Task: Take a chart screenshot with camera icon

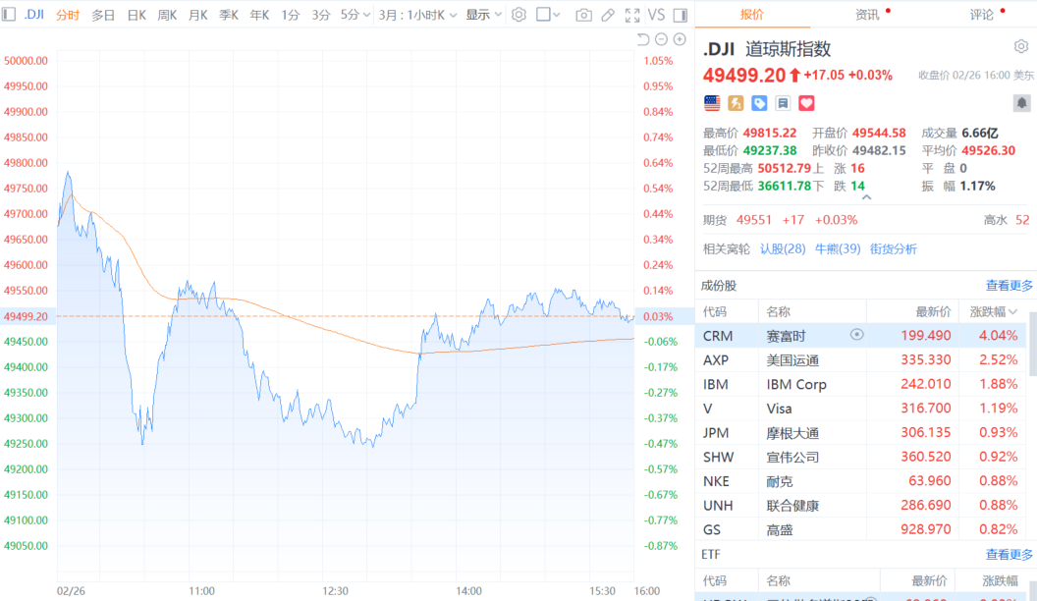Action: tap(583, 15)
